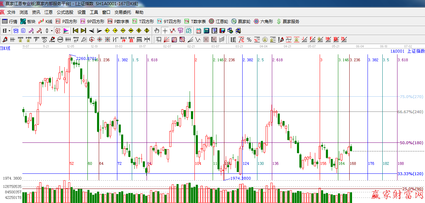Toggle the 权 price adjustment button

(58, 31)
